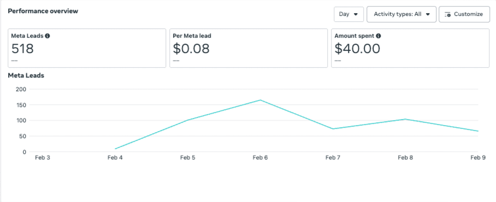
Task: Click the Customize settings icon
Action: tap(447, 14)
